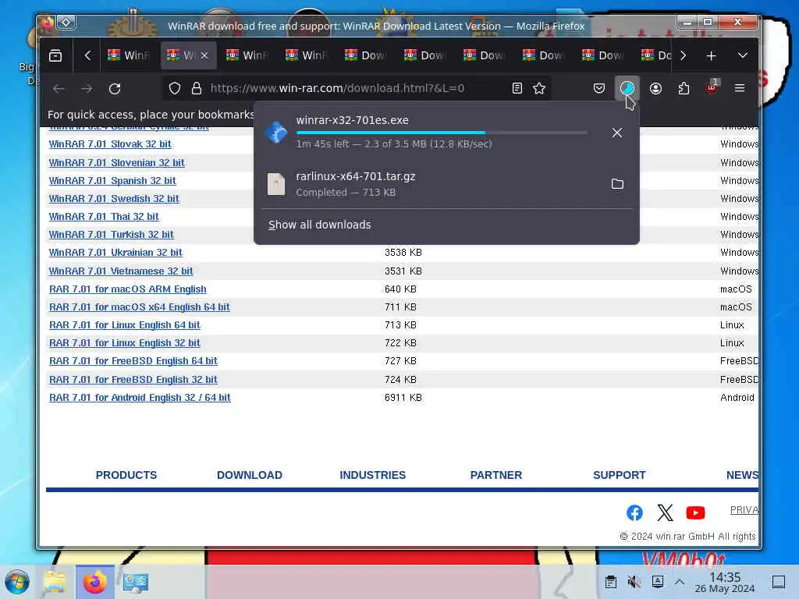Open Firefox View tab overview icon
This screenshot has height=599, width=799.
[55, 55]
